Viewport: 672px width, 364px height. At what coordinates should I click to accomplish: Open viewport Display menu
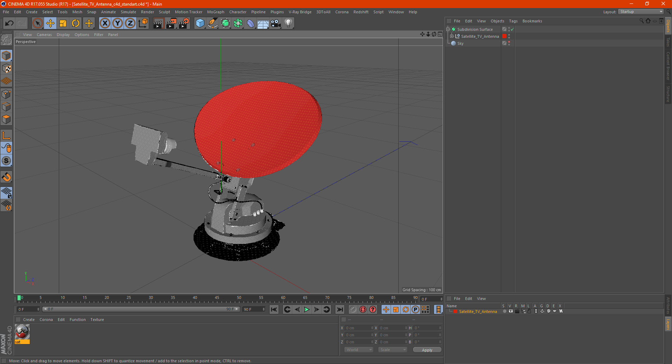[x=63, y=35]
